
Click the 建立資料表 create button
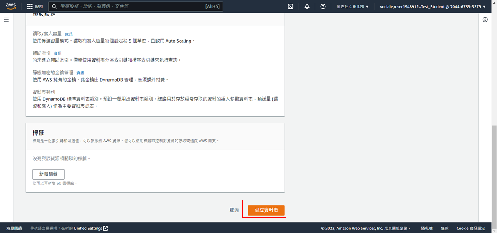pos(266,210)
